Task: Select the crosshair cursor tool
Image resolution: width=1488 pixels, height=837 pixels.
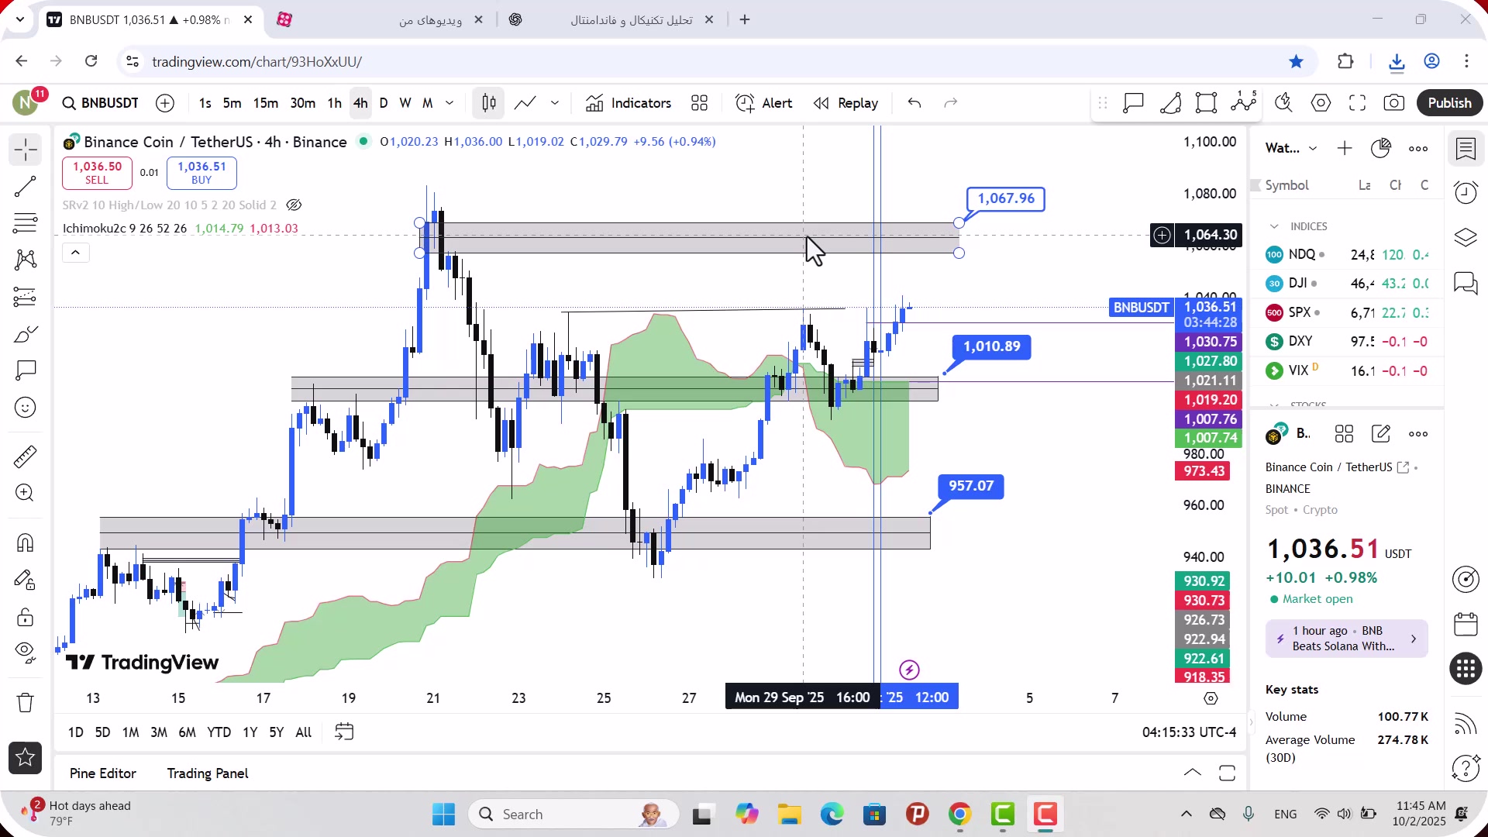Action: coord(26,149)
